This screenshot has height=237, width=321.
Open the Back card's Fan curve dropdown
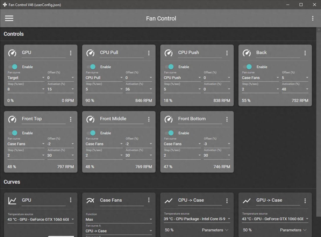tap(260, 78)
